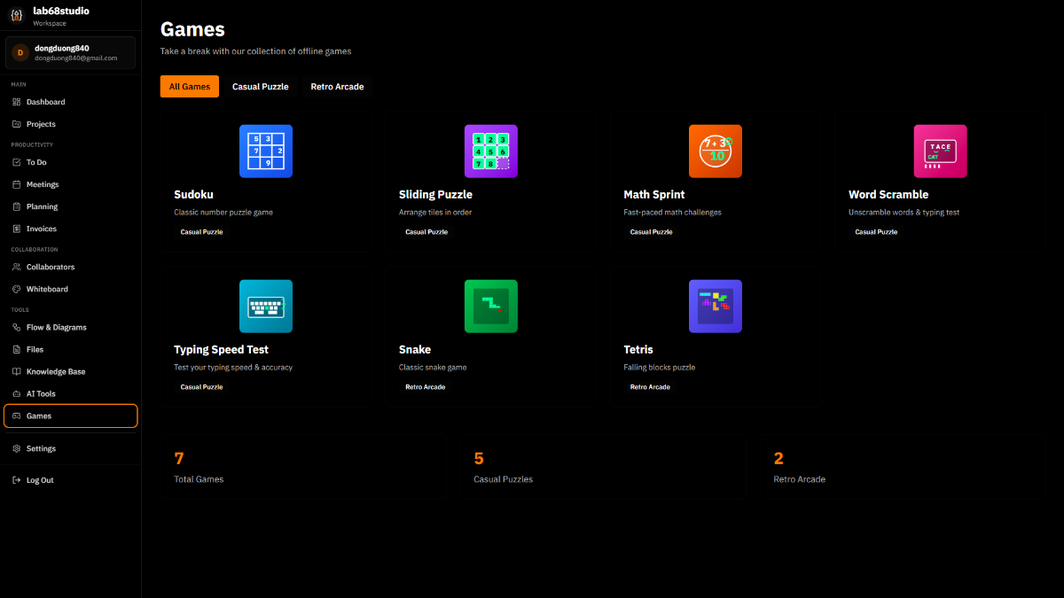Click the To Do checkbox icon
Image resolution: width=1064 pixels, height=598 pixels.
(x=17, y=162)
